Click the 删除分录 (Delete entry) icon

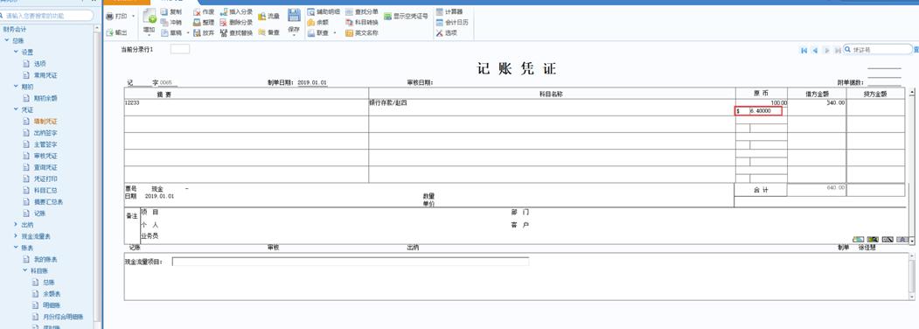[224, 22]
